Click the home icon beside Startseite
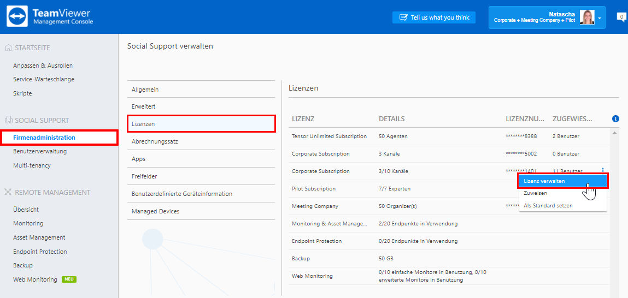This screenshot has width=628, height=298. 8,48
